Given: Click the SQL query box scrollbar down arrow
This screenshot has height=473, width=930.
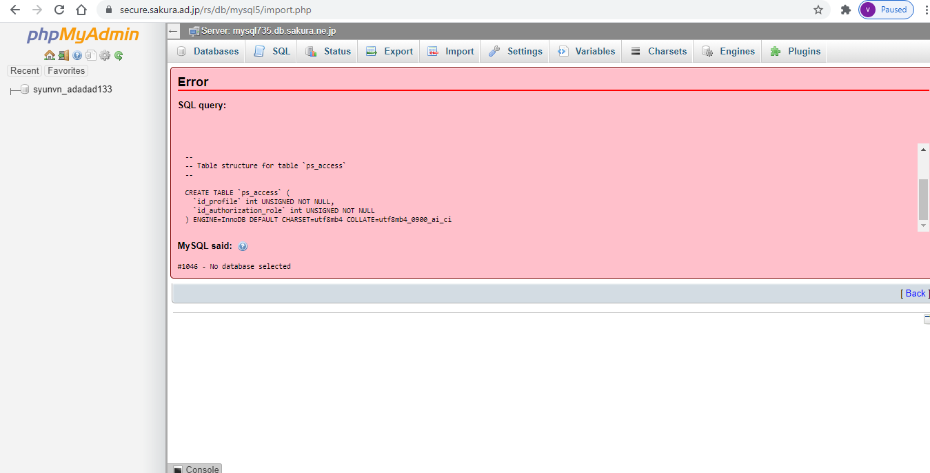Looking at the screenshot, I should pyautogui.click(x=924, y=225).
